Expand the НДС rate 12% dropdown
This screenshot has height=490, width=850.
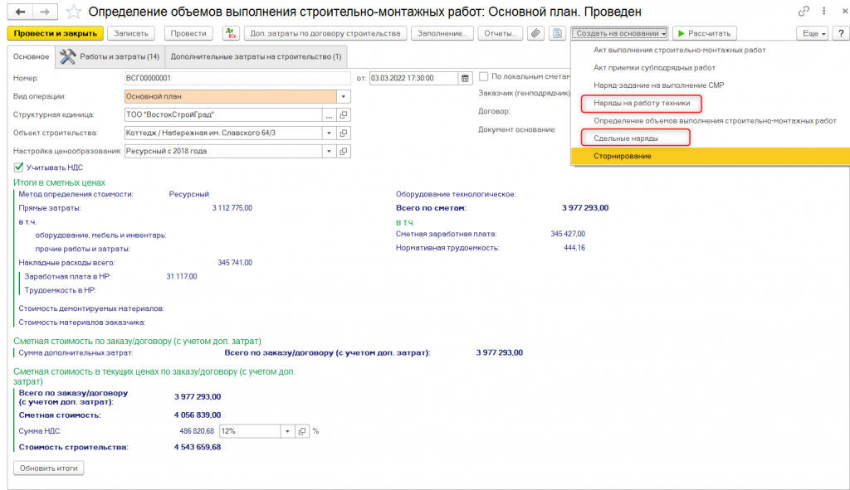pos(287,431)
